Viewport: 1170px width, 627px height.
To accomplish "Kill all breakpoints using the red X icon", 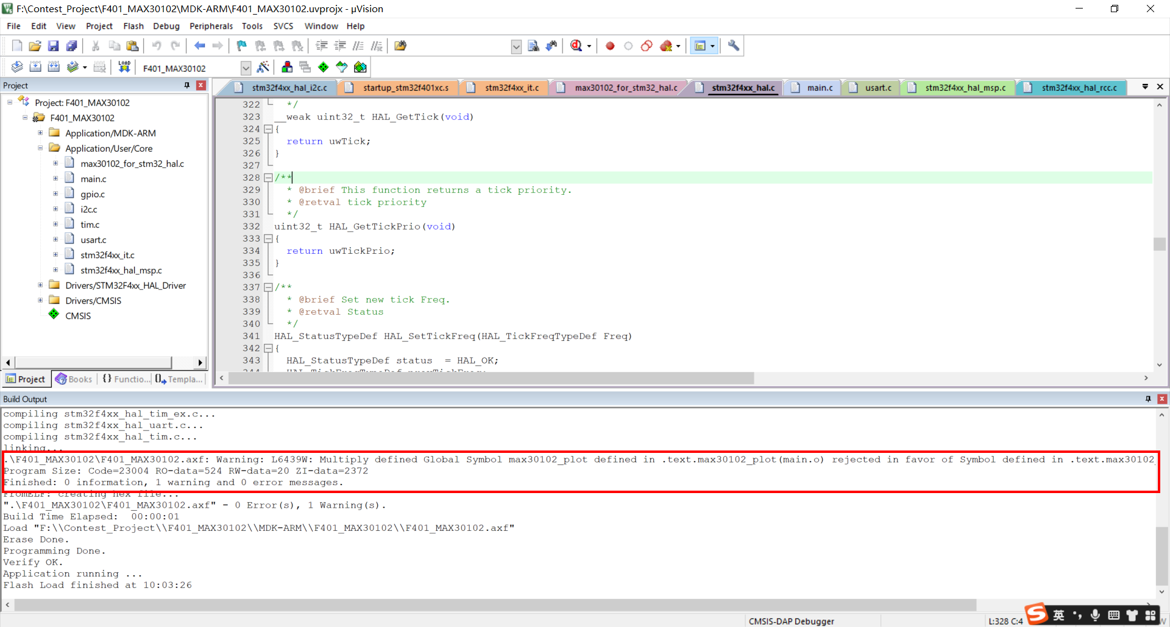I will 666,46.
